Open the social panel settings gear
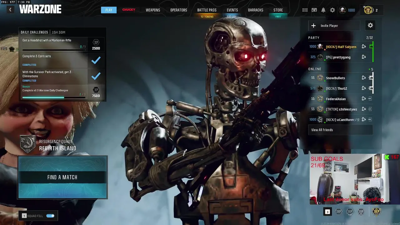This screenshot has height=225, width=400. tap(370, 26)
